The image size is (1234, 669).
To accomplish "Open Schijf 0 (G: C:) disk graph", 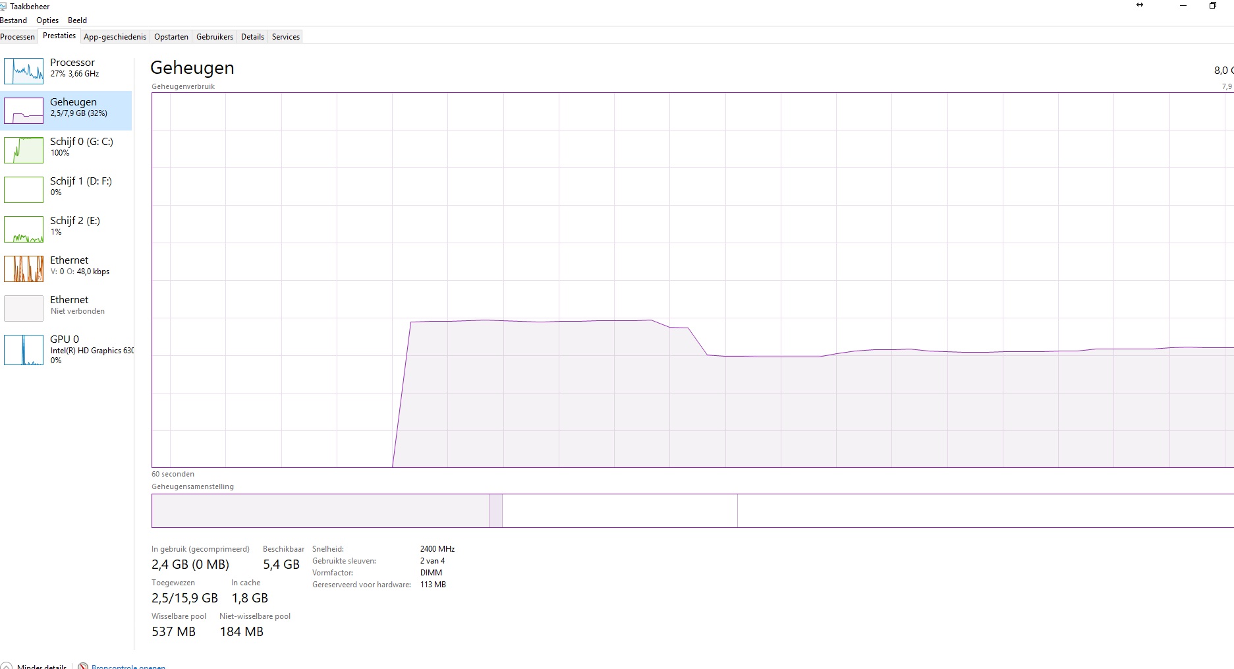I will click(x=24, y=150).
